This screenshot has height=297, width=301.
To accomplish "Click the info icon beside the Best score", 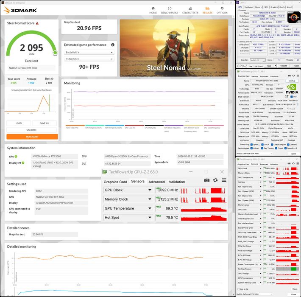I will [52, 79].
